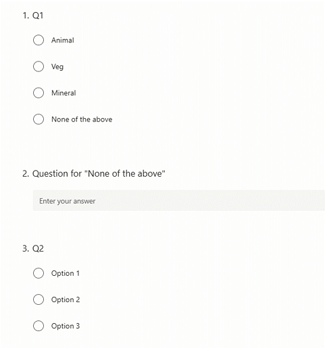Pick the None of the above radio circle
Screen dimensions: 325x348
39,119
